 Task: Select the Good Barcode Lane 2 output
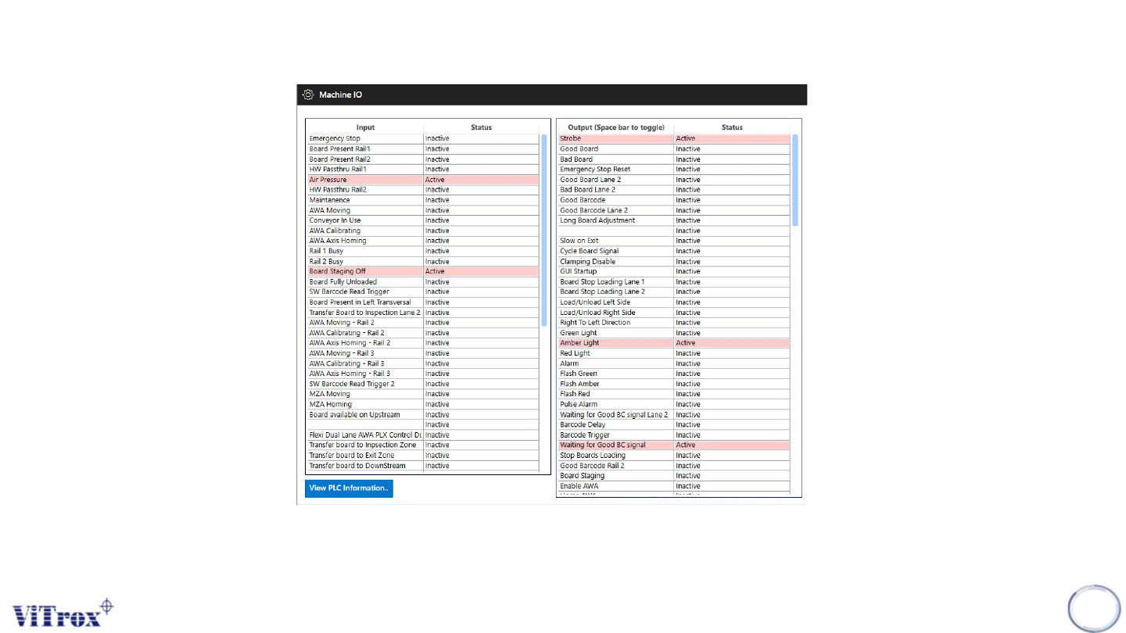[674, 210]
